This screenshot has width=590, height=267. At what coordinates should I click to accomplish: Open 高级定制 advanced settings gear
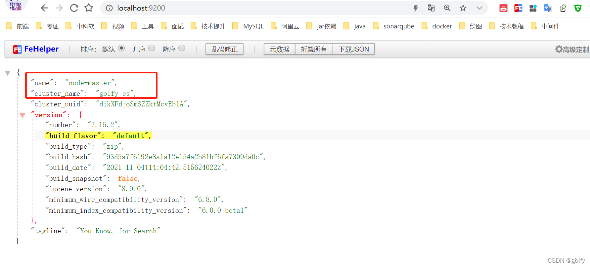[572, 49]
